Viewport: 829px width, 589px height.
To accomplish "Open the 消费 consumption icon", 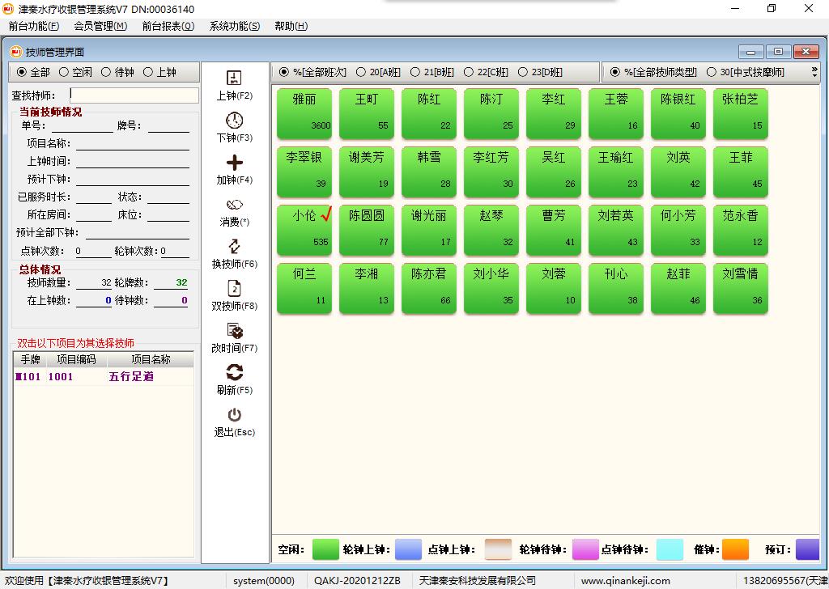I will click(234, 205).
